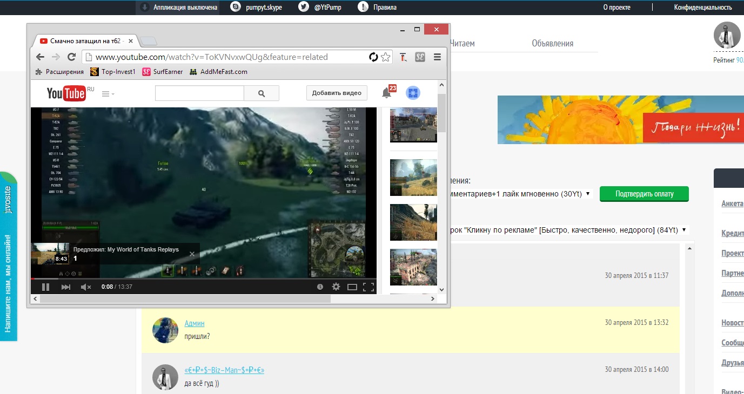
Task: Open the Расширения bookmark
Action: 59,72
